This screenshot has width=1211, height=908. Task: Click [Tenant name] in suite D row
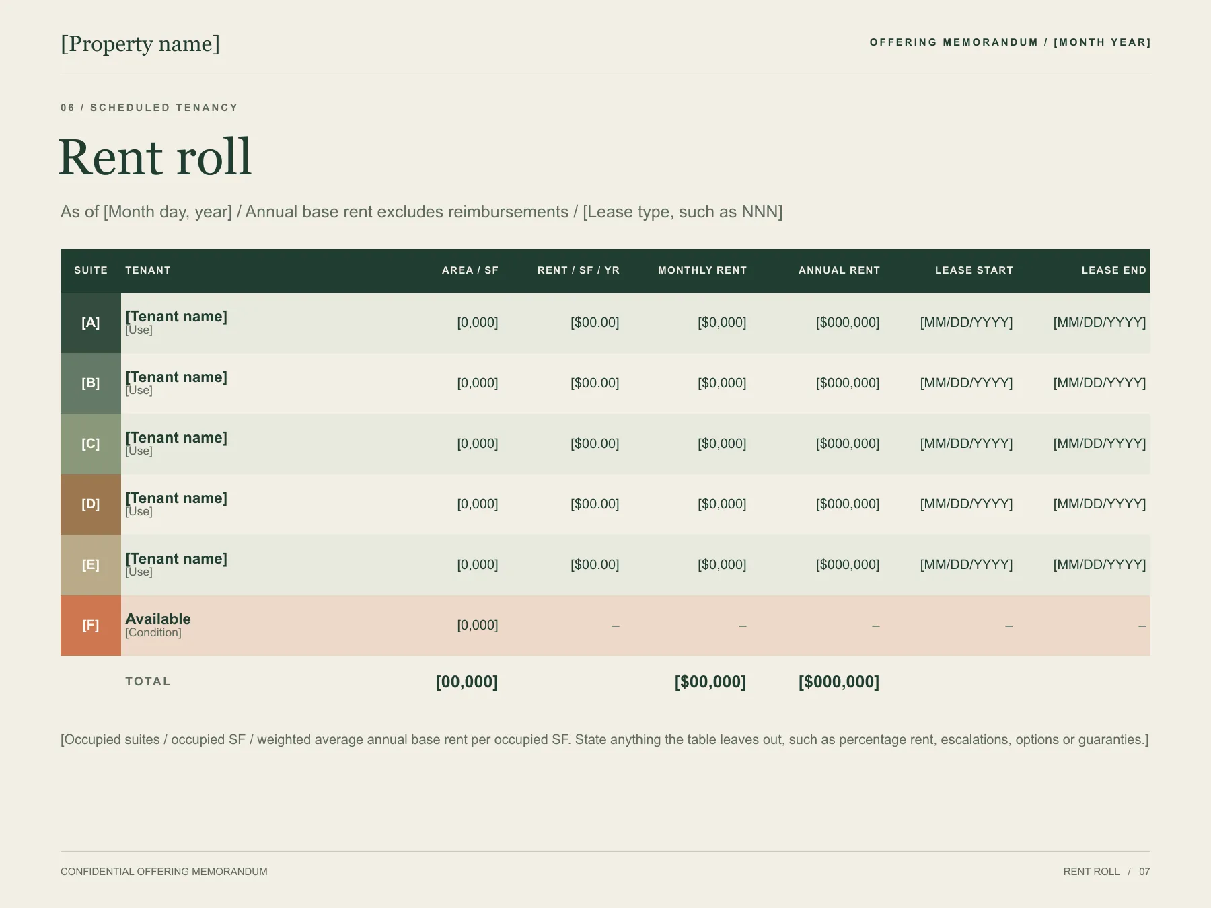176,498
